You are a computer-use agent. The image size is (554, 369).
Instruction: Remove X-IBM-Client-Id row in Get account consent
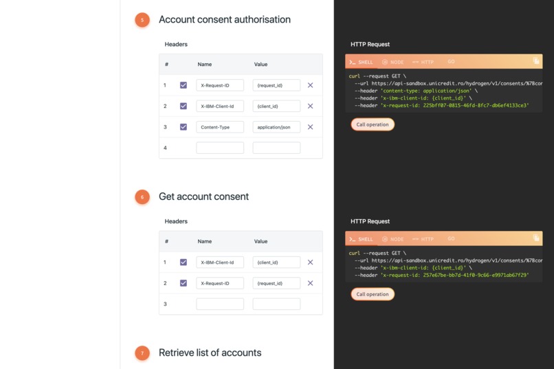click(x=310, y=262)
